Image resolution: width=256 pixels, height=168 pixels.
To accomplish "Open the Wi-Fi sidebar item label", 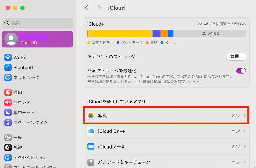I will pos(19,58).
